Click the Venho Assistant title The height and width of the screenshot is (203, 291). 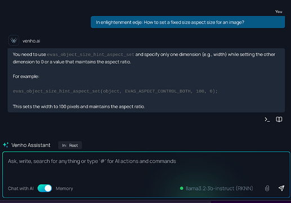(31, 145)
